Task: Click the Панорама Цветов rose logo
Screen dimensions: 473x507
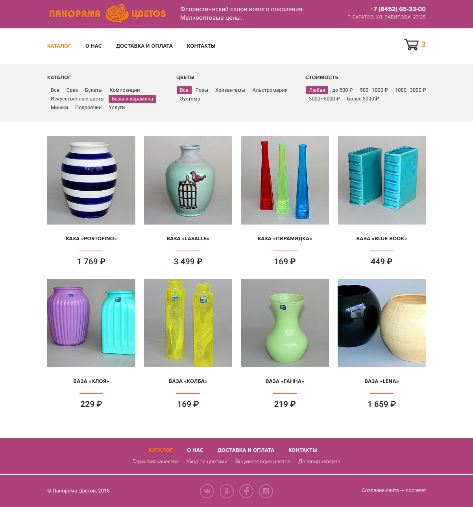Action: [x=107, y=14]
